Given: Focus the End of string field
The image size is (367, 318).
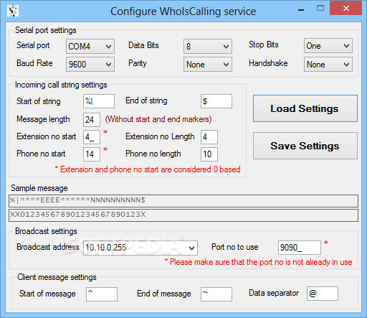Looking at the screenshot, I should coord(216,101).
